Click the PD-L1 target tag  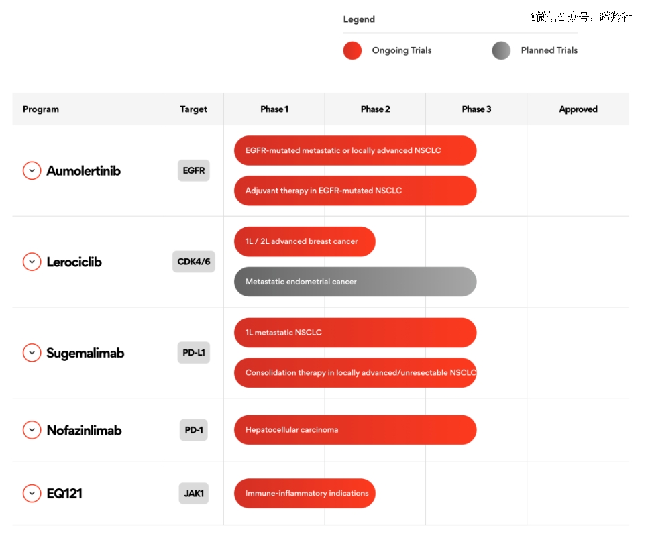click(x=193, y=353)
